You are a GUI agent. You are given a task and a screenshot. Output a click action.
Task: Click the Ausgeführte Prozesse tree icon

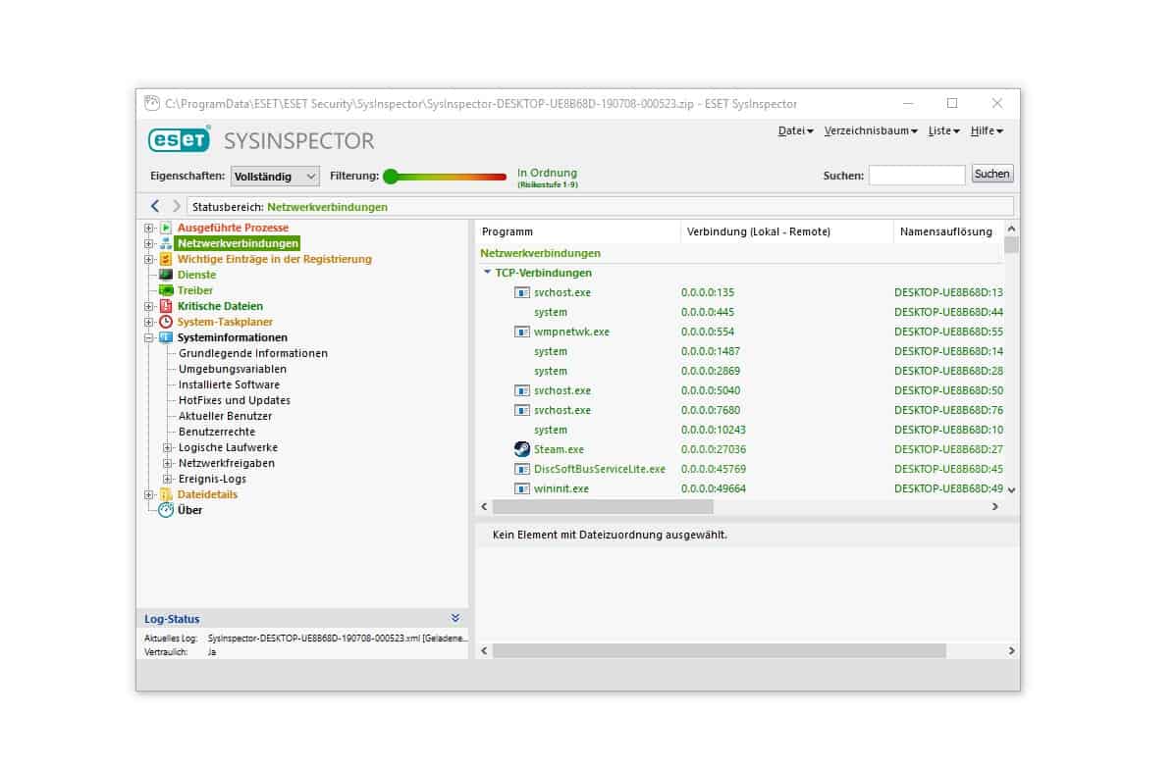pyautogui.click(x=166, y=228)
